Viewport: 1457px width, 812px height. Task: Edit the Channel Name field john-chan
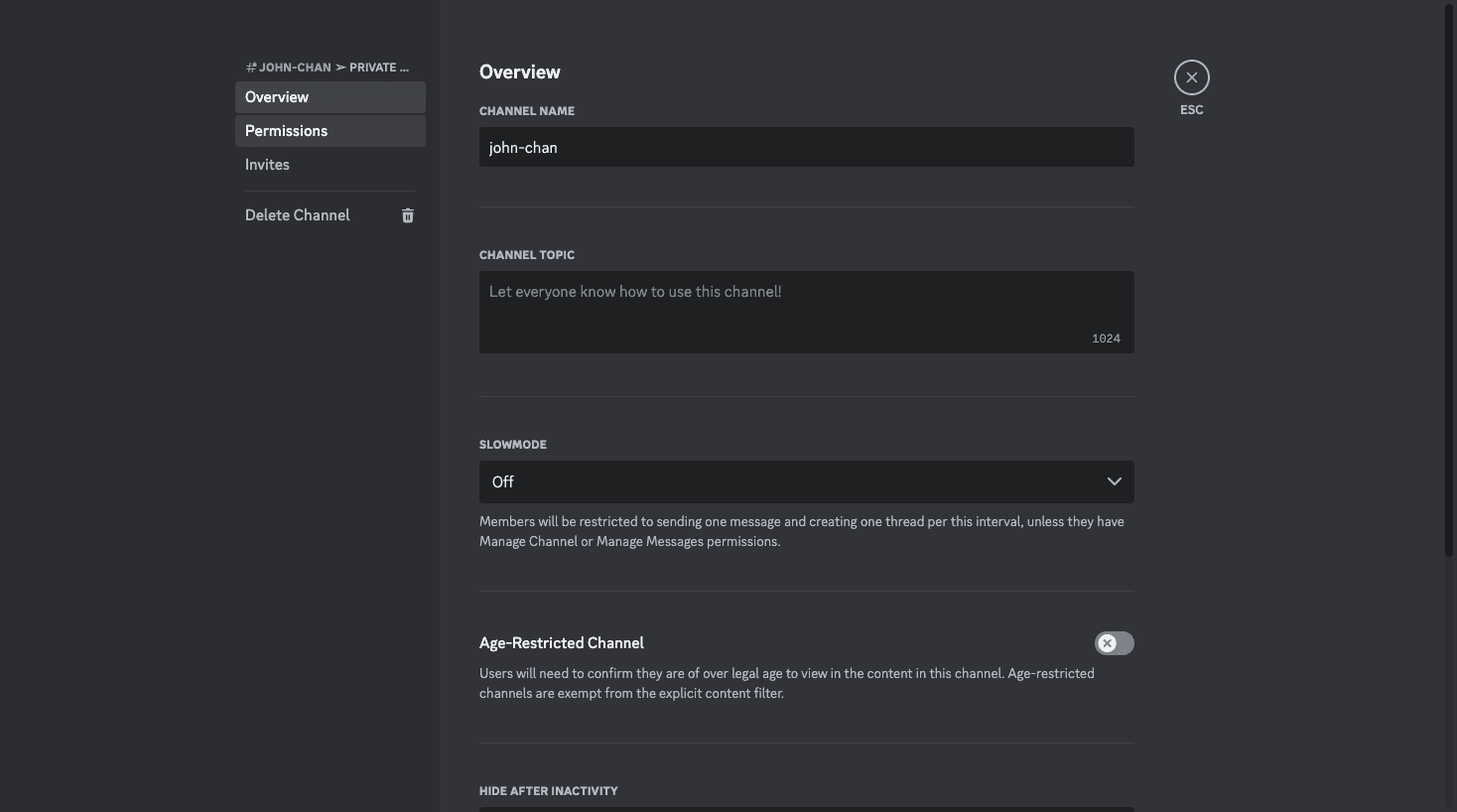807,147
